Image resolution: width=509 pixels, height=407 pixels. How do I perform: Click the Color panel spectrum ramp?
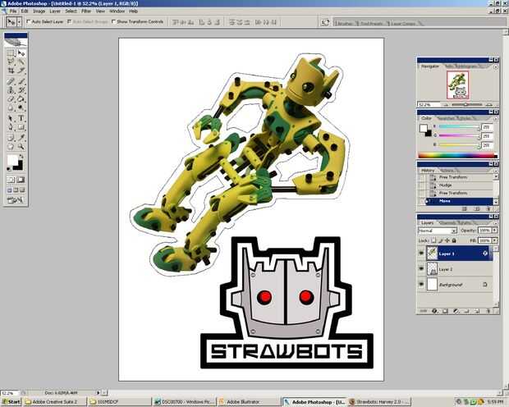pyautogui.click(x=458, y=155)
